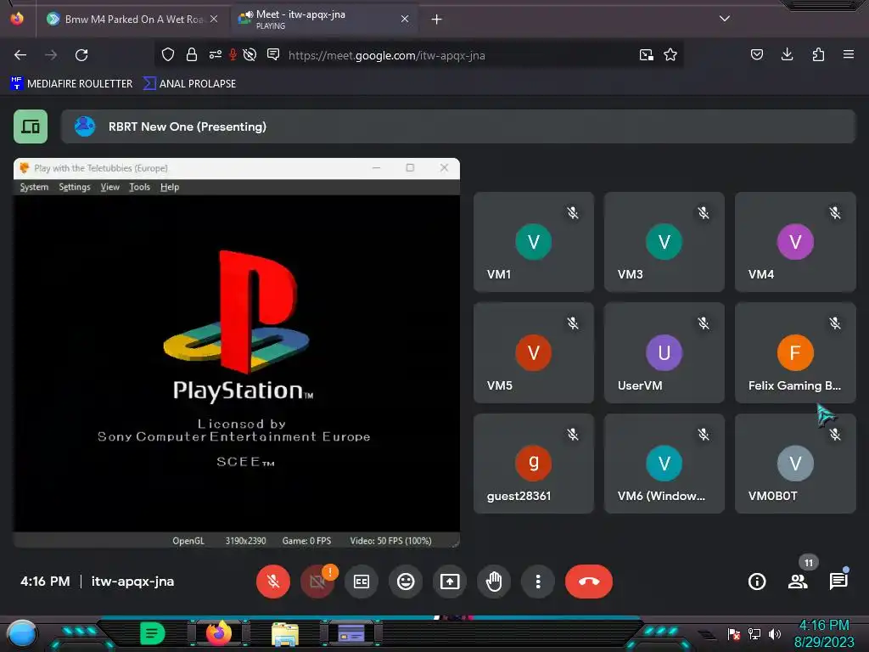Screen dimensions: 869x652
Task: Click the network tray icon
Action: (x=754, y=633)
